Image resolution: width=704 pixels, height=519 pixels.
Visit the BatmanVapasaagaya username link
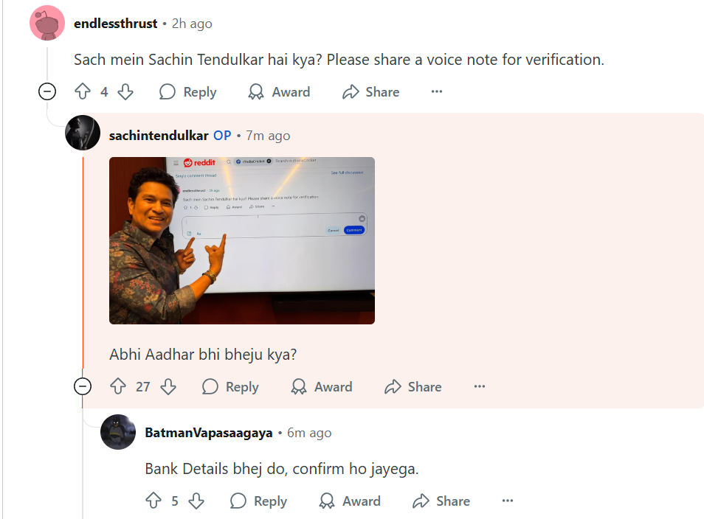point(209,433)
